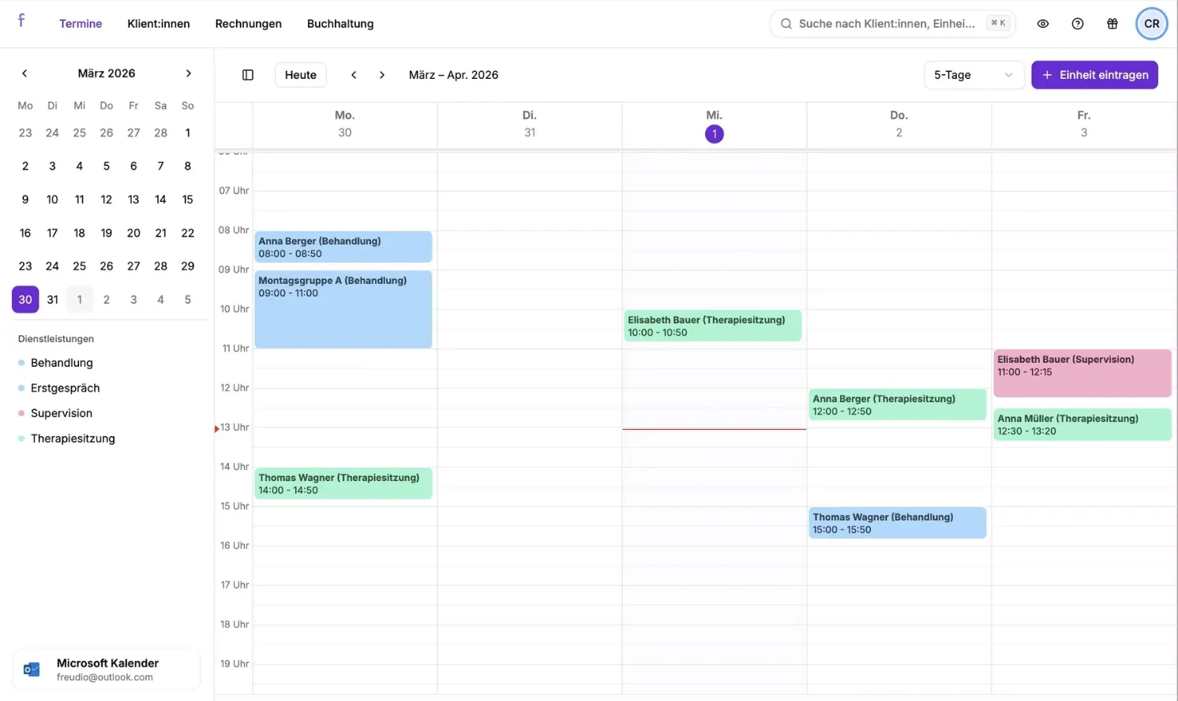Screen dimensions: 1178x701
Task: Open the help question mark icon
Action: click(x=1078, y=24)
